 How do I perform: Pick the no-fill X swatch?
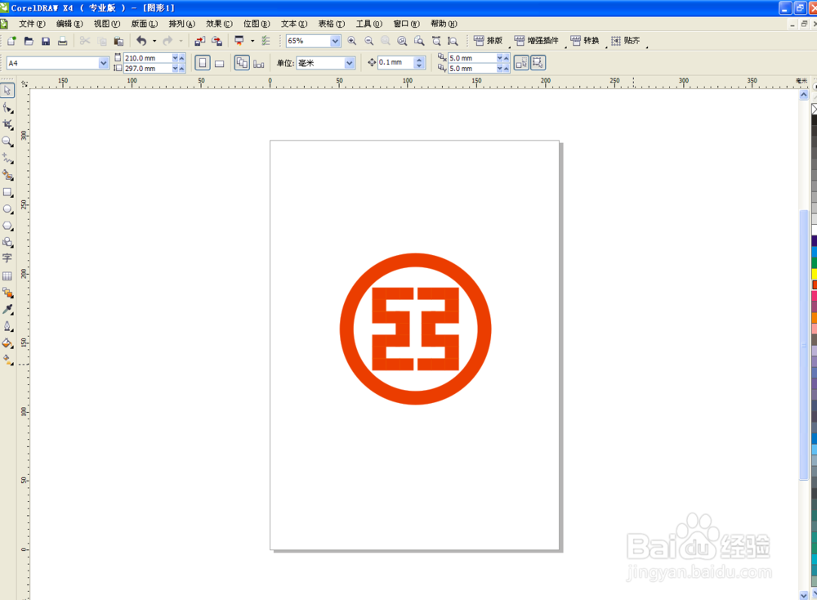[x=814, y=109]
